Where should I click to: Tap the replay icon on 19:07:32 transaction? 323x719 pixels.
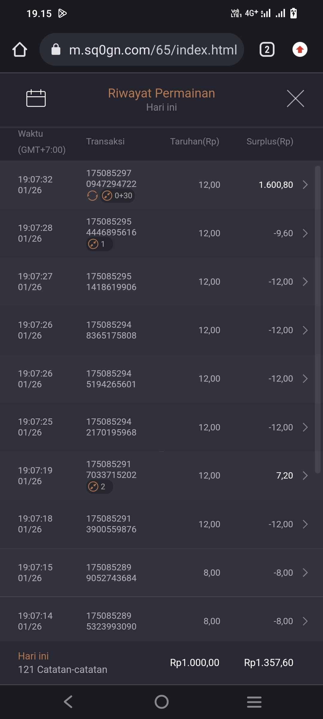(x=92, y=196)
